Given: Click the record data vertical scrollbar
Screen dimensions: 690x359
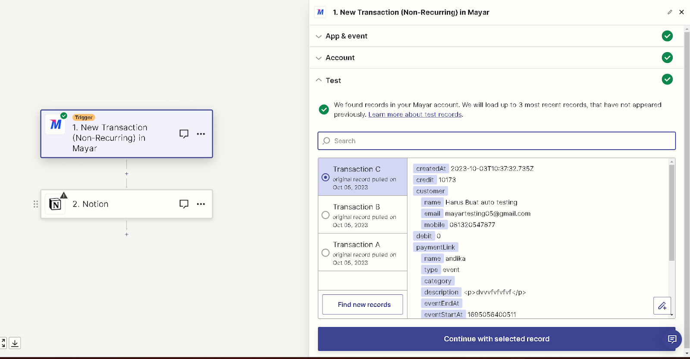Looking at the screenshot, I should coord(671,212).
